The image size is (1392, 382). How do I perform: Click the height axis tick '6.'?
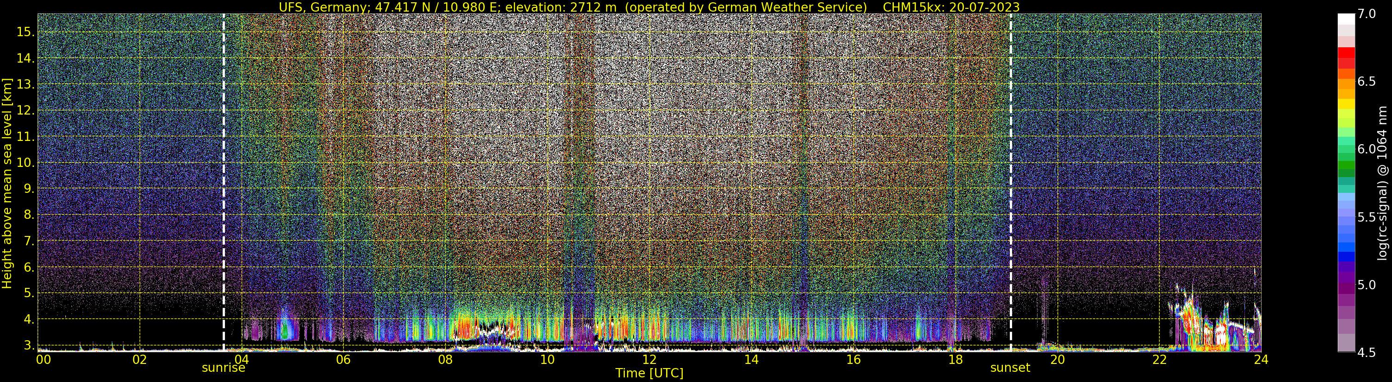29,267
